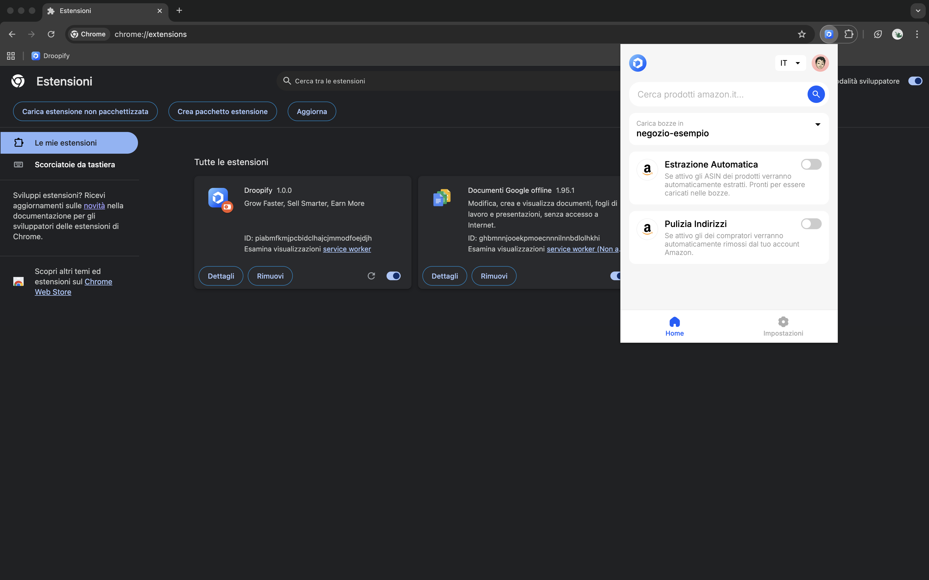Click the browser back arrow

[x=12, y=34]
